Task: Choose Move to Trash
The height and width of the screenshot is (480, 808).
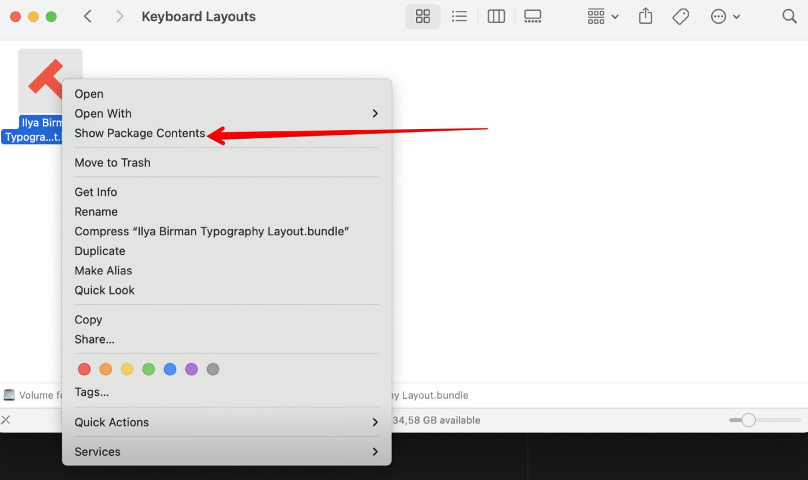Action: [x=113, y=162]
